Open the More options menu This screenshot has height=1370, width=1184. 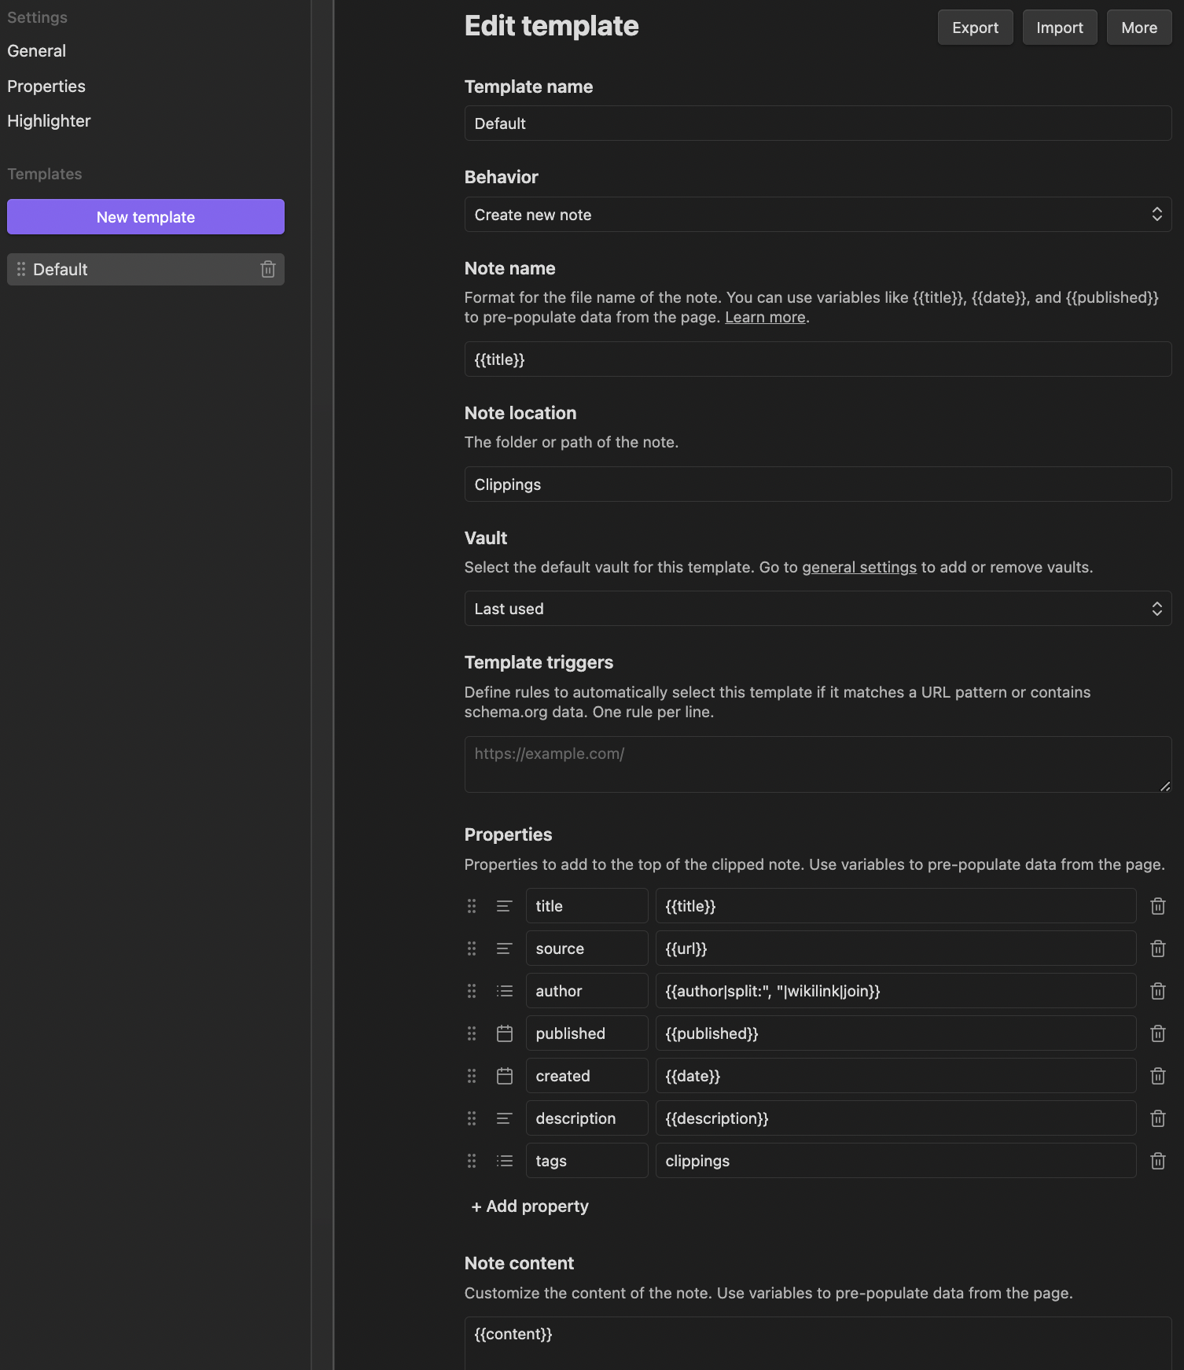(1138, 28)
